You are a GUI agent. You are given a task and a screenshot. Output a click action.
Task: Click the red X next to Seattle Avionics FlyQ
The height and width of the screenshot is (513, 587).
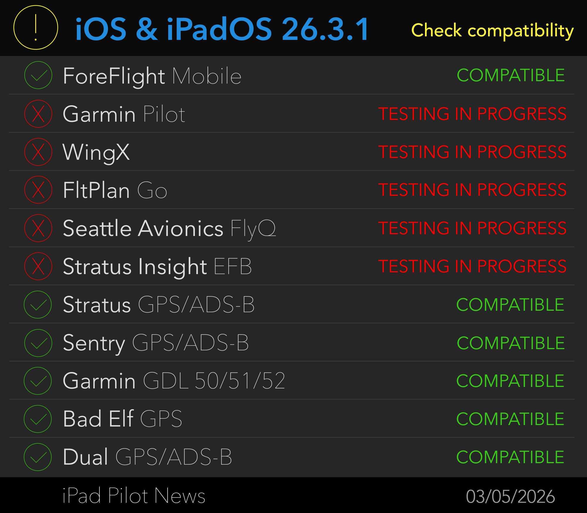point(38,228)
